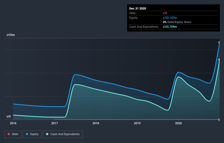Click the zł35m y-axis label
Screen dimensions: 224x143
pos(11,35)
